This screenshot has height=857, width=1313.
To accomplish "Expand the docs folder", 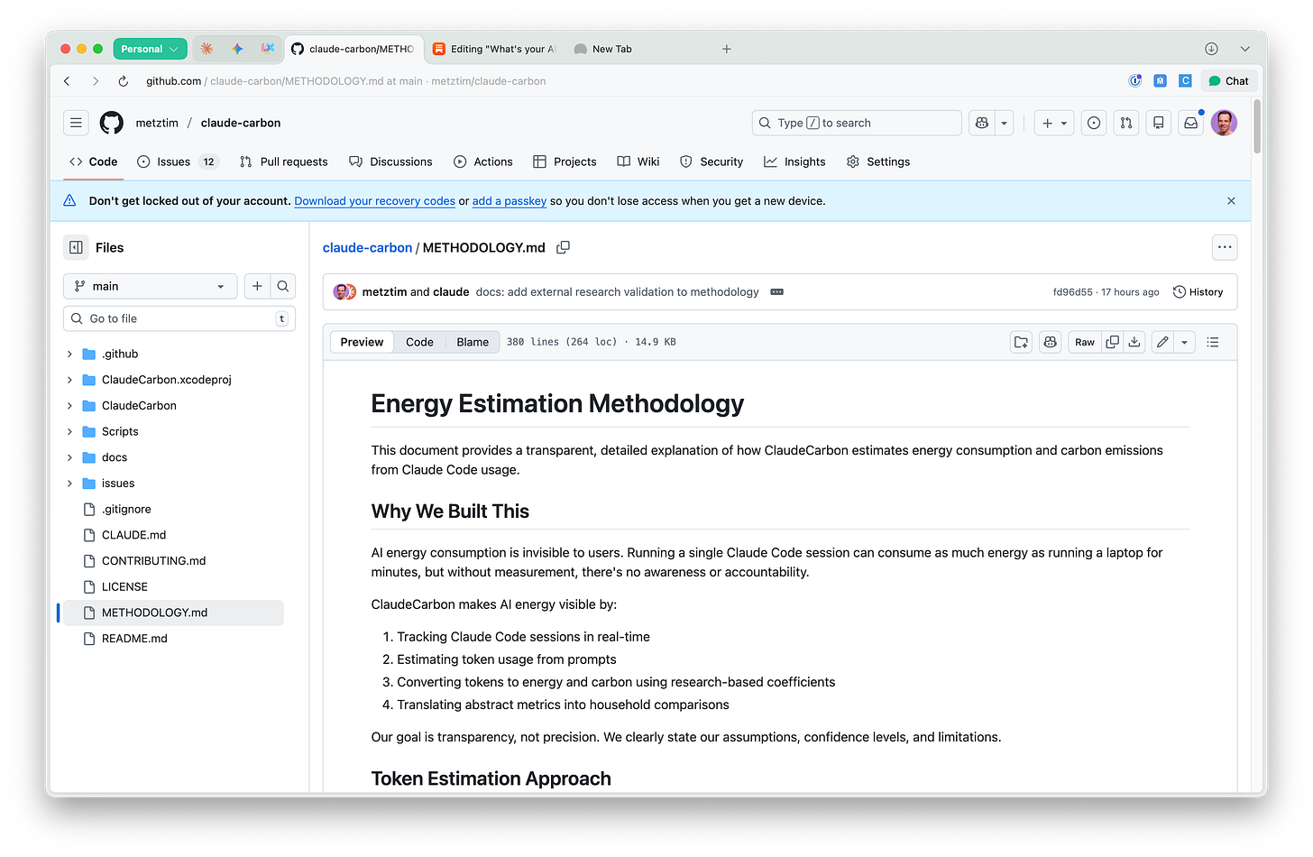I will (69, 457).
